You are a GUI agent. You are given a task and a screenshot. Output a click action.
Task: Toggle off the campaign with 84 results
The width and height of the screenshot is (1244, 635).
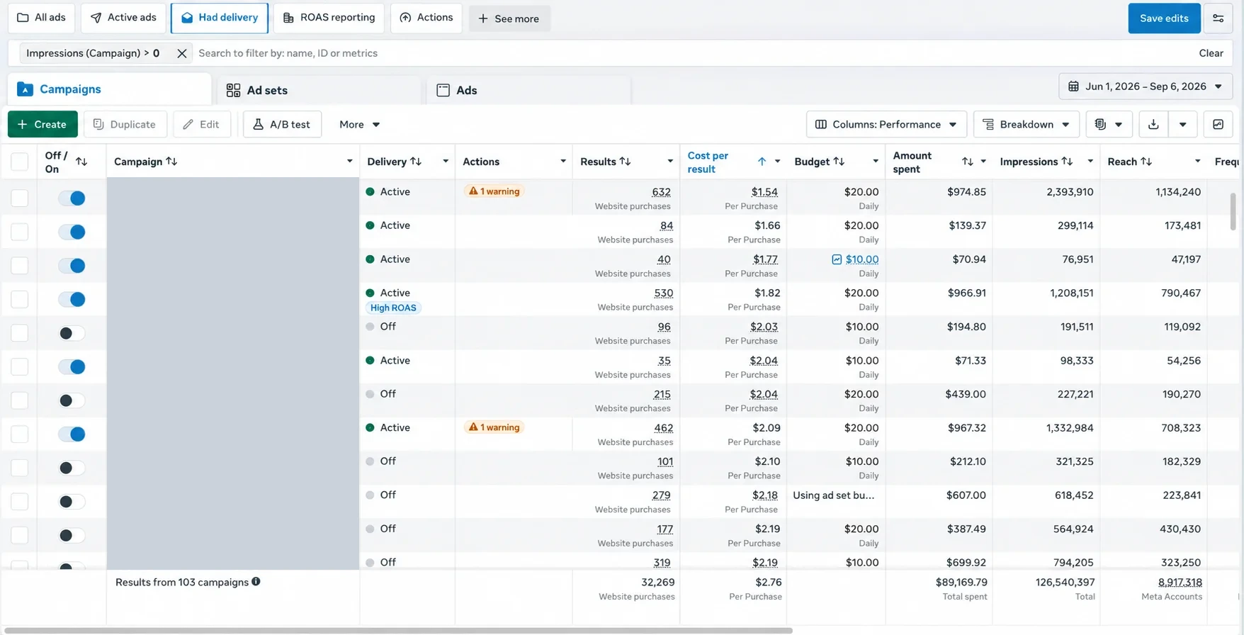pos(72,232)
